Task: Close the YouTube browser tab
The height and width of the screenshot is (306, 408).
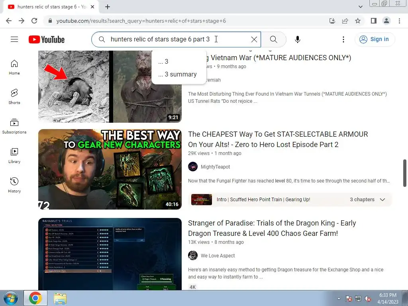Action: click(x=92, y=7)
